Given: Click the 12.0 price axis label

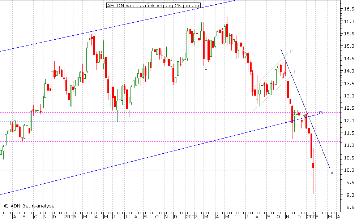Looking at the screenshot, I should point(349,121).
